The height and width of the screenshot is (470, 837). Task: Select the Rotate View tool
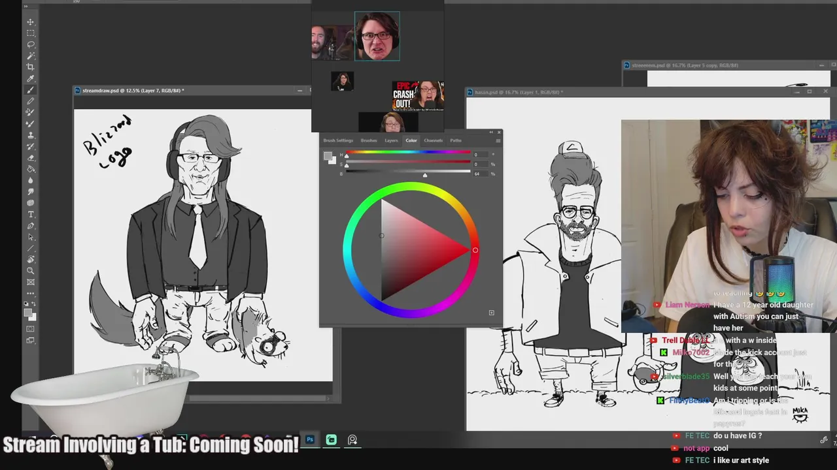coord(31,259)
